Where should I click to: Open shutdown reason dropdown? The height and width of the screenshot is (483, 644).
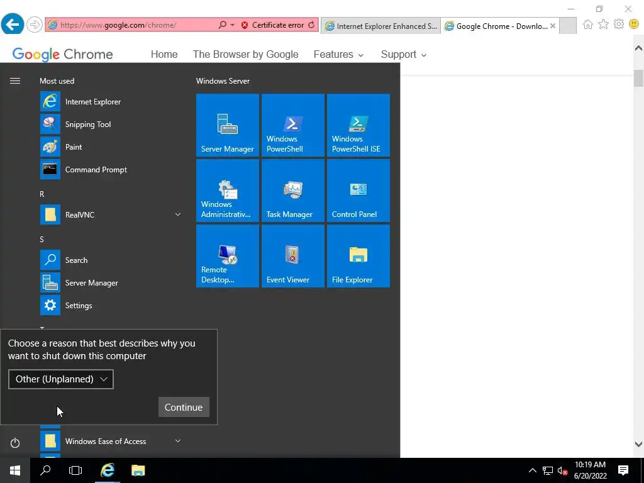point(61,379)
